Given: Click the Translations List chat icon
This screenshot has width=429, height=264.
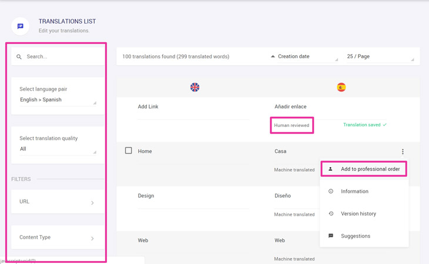Looking at the screenshot, I should coord(20,26).
